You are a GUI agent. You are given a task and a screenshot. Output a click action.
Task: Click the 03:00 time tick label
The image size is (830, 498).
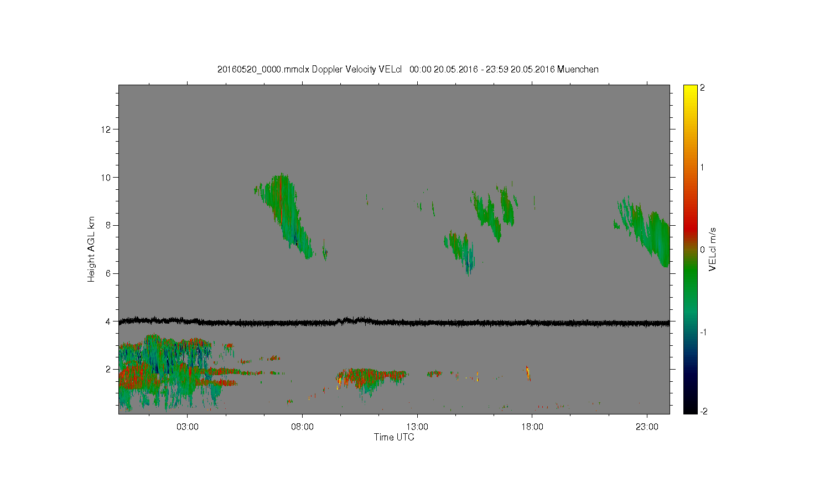pyautogui.click(x=188, y=427)
